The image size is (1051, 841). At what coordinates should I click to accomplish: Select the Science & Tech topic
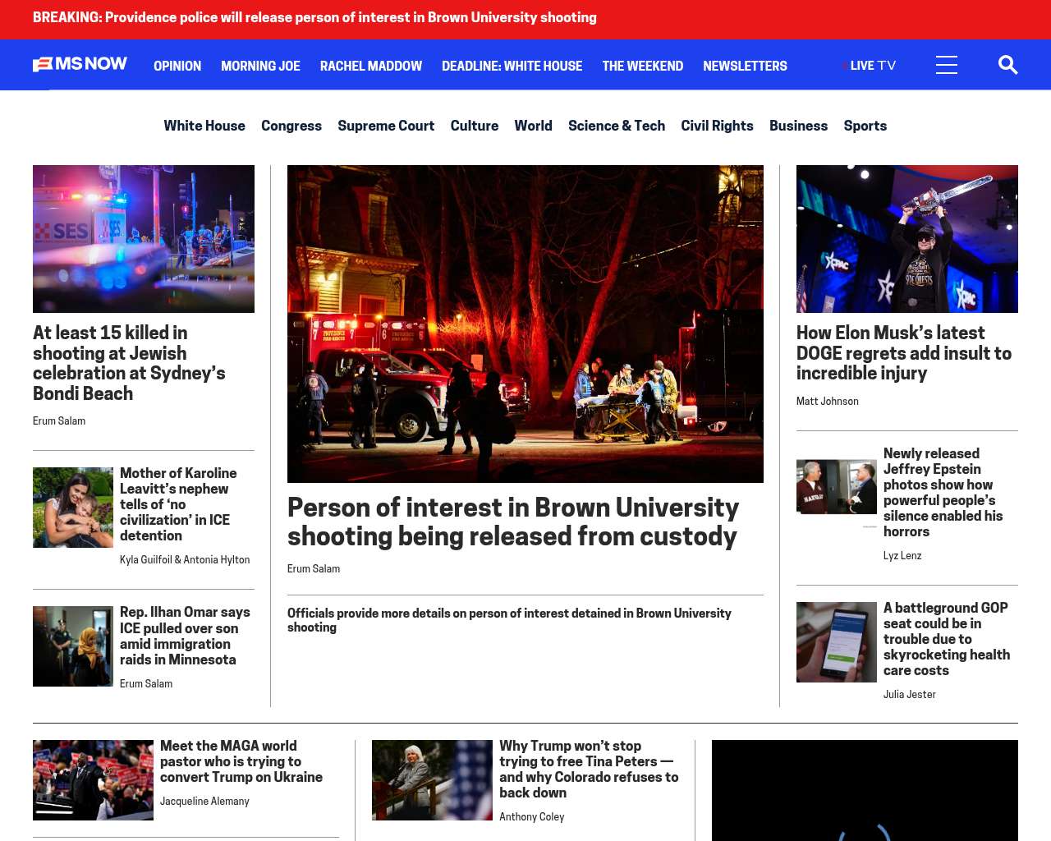pos(616,126)
